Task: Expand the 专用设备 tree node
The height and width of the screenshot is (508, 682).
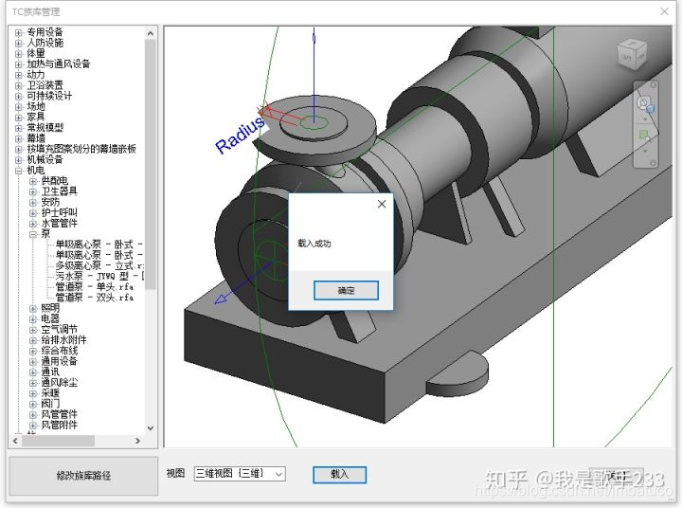Action: [x=18, y=32]
